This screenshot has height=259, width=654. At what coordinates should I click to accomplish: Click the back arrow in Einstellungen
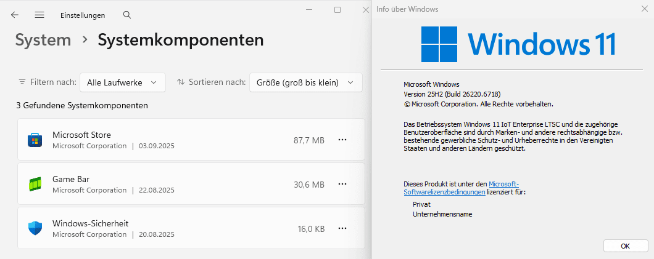click(15, 15)
